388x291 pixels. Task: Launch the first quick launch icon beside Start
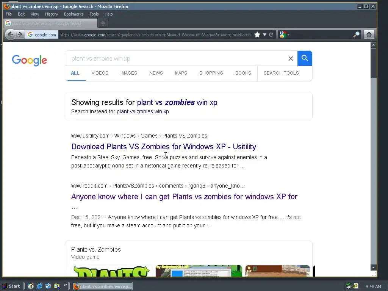(x=31, y=286)
